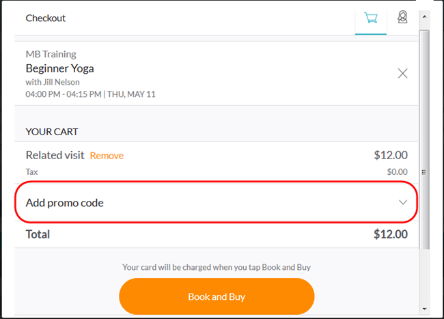
Task: Click the Related visit item label
Action: pyautogui.click(x=55, y=155)
